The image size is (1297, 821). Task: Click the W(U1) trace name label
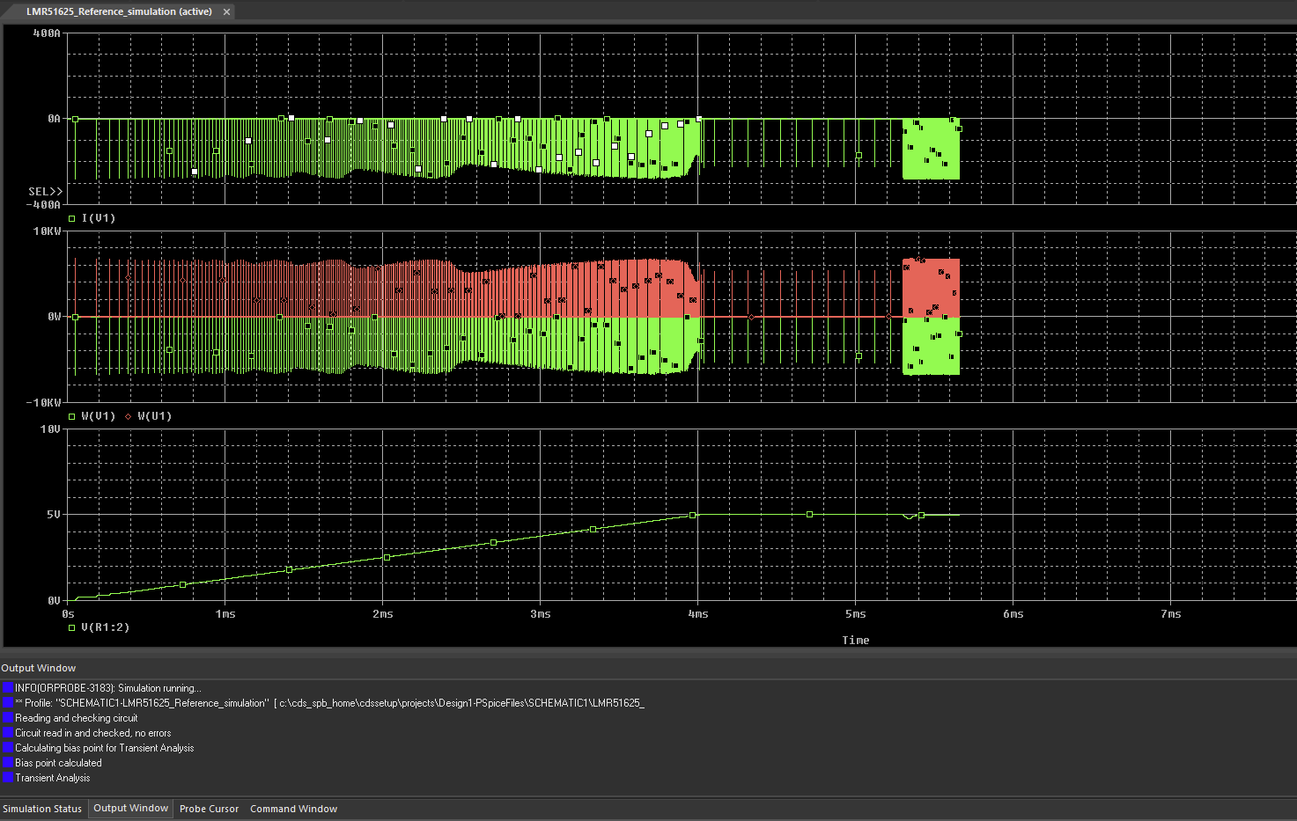tap(155, 416)
